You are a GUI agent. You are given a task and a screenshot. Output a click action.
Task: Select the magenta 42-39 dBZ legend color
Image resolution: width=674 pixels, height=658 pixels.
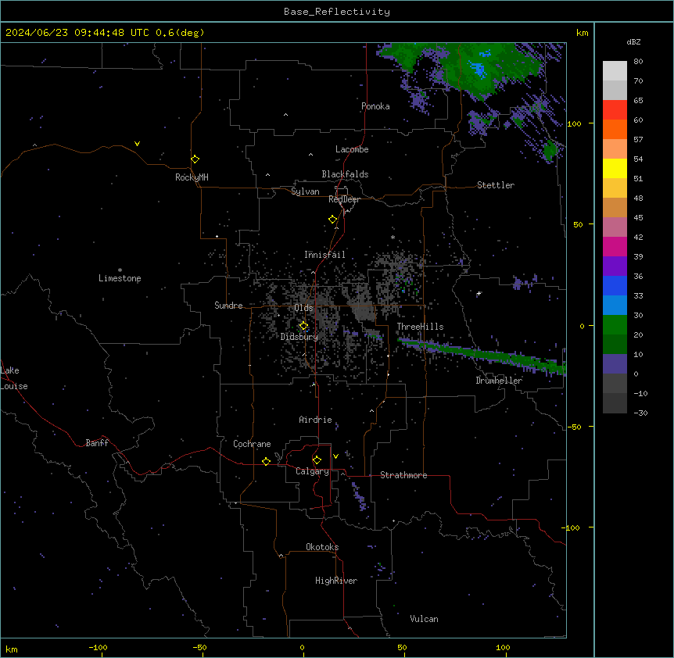coord(615,246)
